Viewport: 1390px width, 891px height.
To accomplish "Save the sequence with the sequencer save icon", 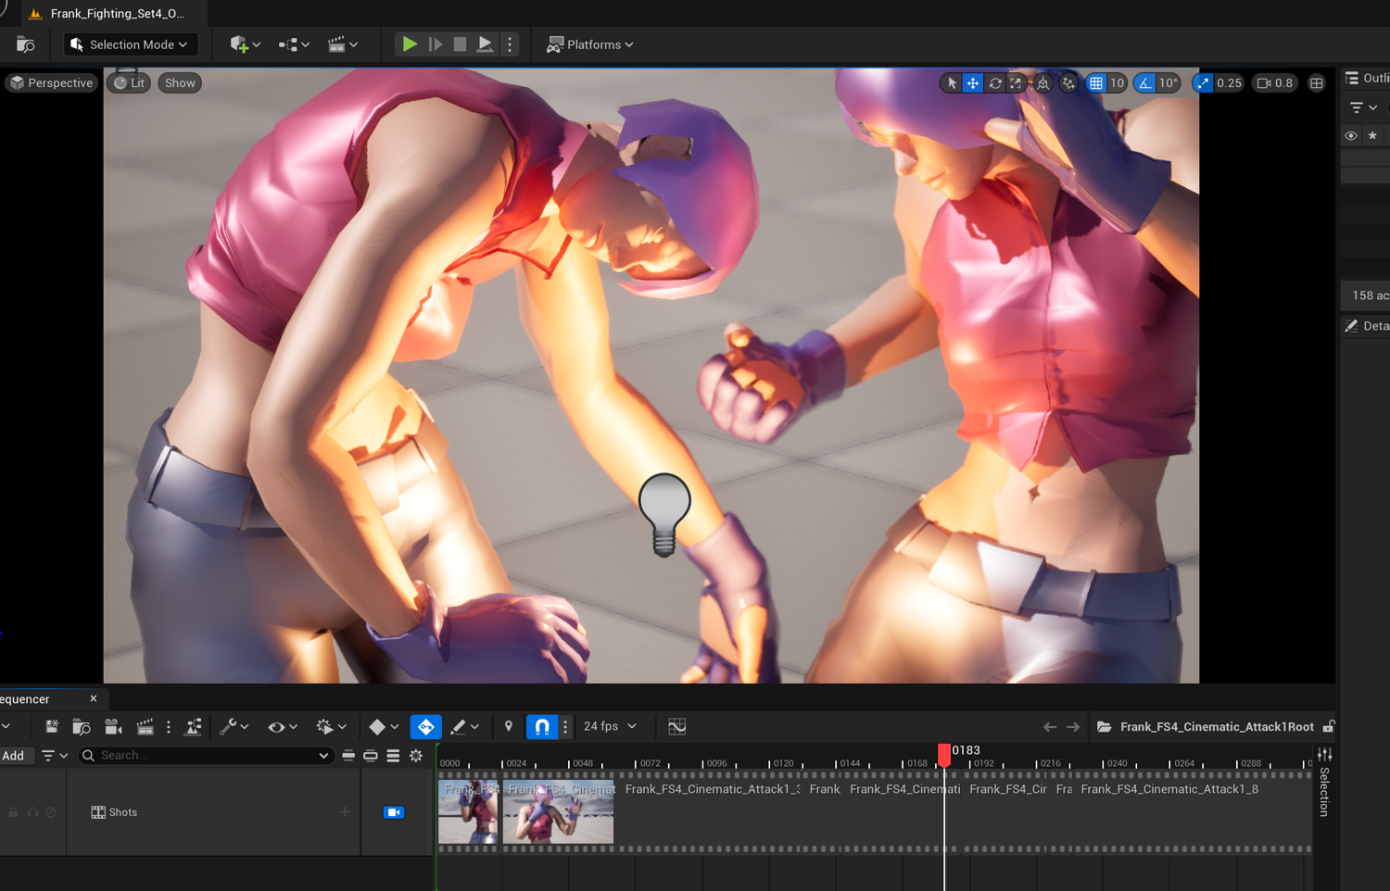I will click(52, 727).
